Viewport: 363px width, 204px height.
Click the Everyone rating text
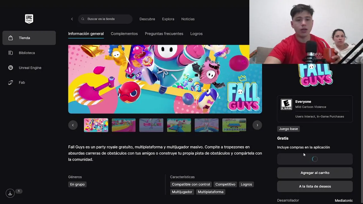[303, 102]
